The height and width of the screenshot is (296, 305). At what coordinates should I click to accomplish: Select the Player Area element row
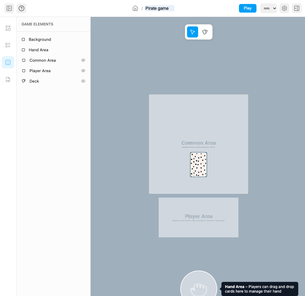point(53,71)
